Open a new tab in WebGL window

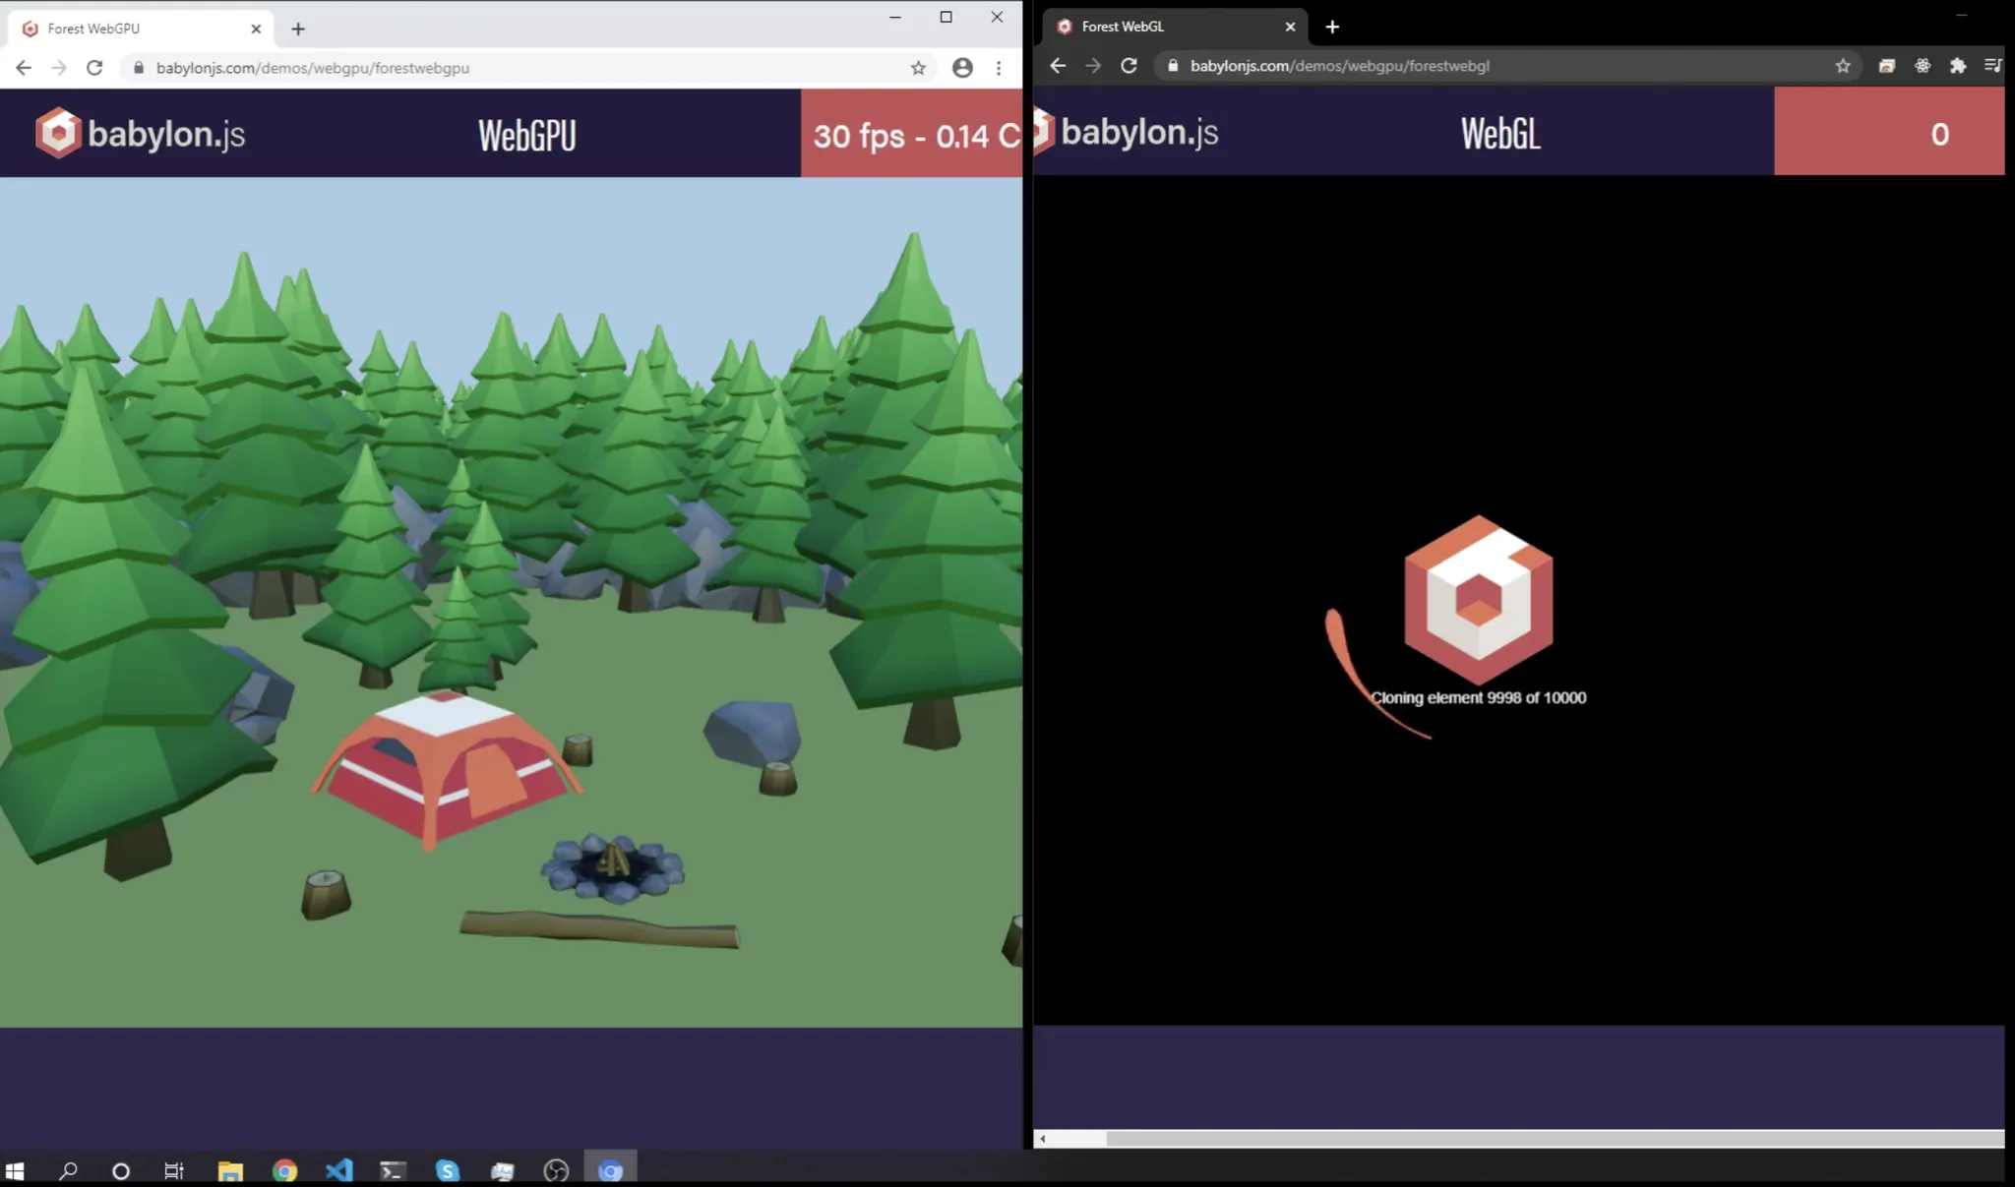click(x=1332, y=28)
